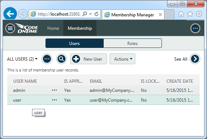
Task: Click the admin@MyCompany email cell
Action: coord(112,90)
